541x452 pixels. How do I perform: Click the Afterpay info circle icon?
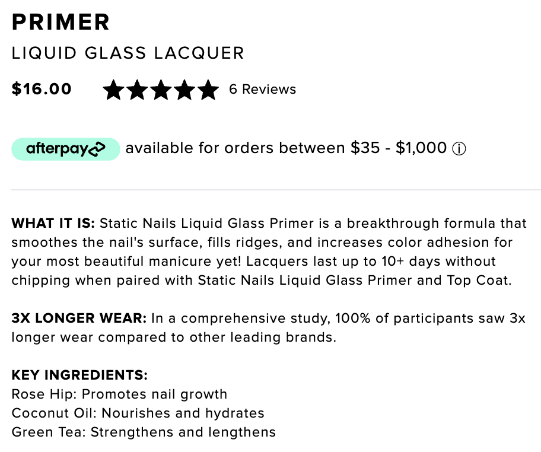pyautogui.click(x=459, y=149)
